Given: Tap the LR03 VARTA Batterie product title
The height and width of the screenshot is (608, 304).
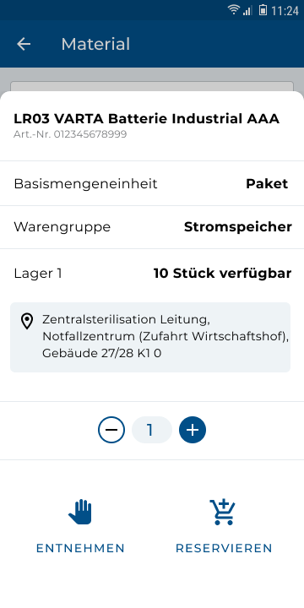Looking at the screenshot, I should [x=147, y=119].
